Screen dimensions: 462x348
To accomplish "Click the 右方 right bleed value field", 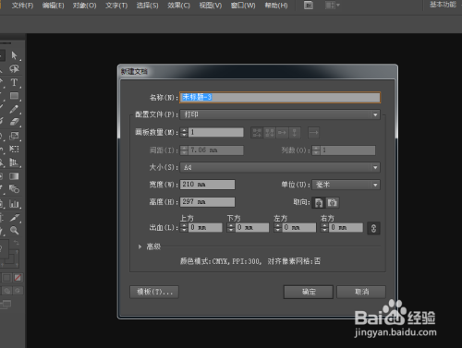I will [x=346, y=228].
